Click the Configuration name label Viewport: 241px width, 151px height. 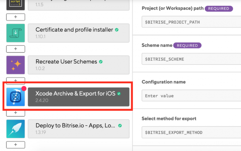coord(163,82)
